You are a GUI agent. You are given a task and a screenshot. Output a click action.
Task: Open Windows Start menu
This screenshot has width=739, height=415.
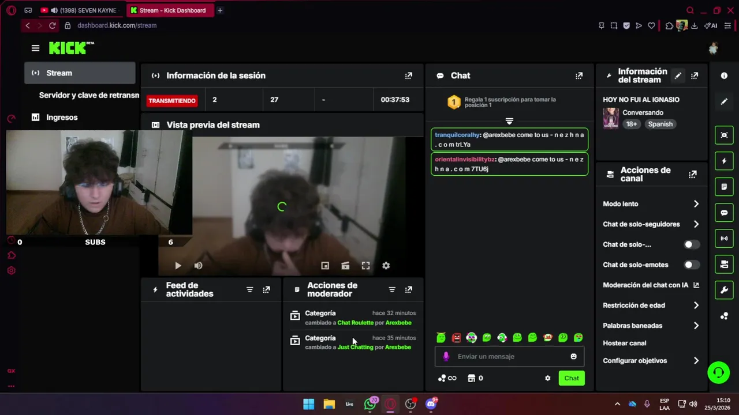[309, 404]
